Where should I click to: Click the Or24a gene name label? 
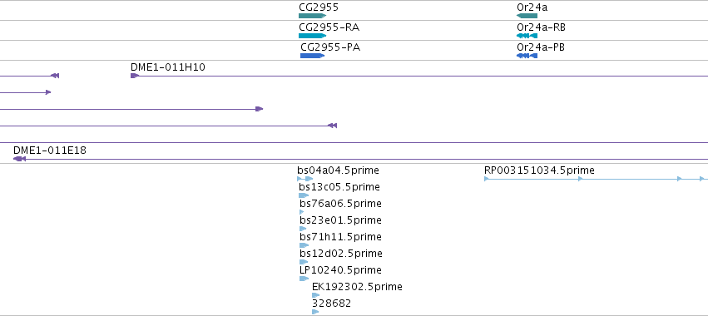(532, 7)
